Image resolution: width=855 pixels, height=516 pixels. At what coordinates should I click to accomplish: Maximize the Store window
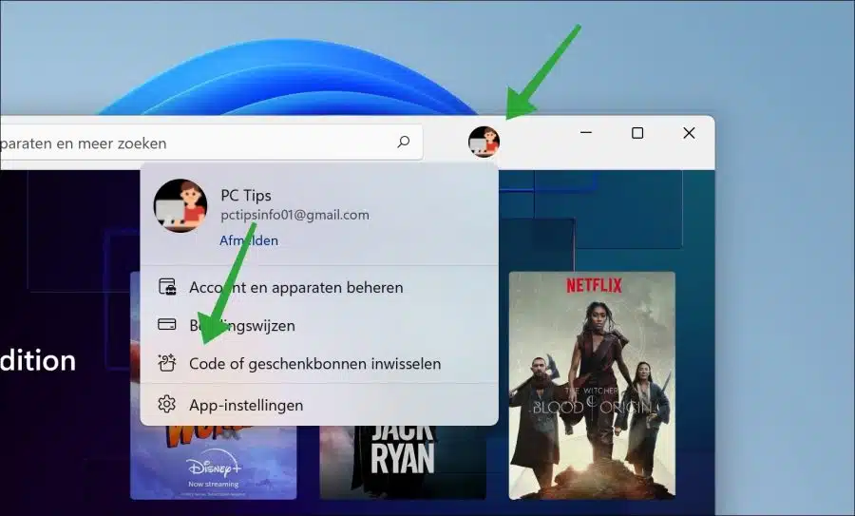coord(637,132)
